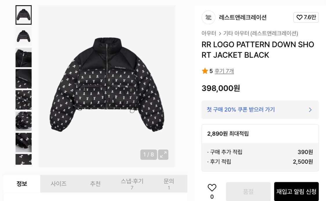This screenshot has width=326, height=201.
Task: Click the orange star rating icon
Action: point(205,71)
